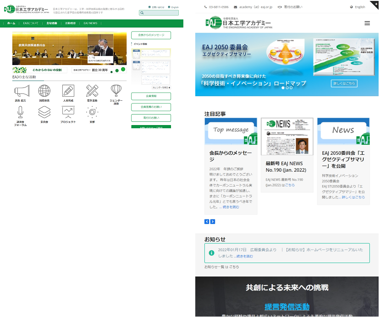Open the stacked-layers 委員会 icon
The image size is (380, 317).
point(44,112)
